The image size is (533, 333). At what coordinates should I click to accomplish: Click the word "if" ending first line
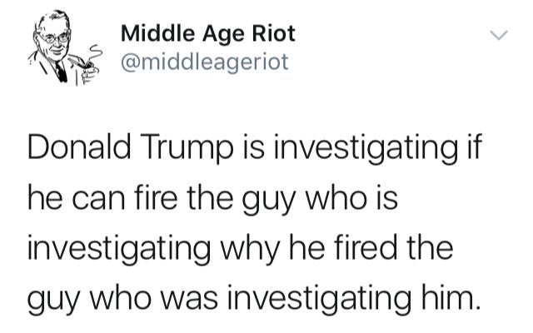click(x=474, y=147)
